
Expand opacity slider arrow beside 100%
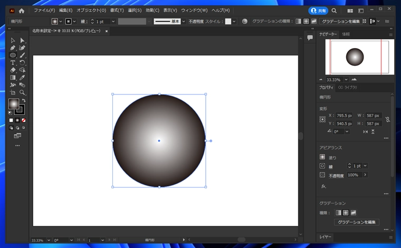[x=365, y=175]
